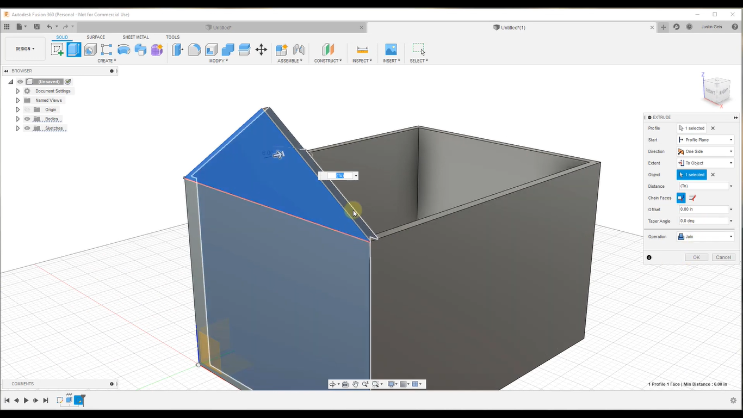
Task: Expand the Sketches tree node
Action: click(17, 128)
